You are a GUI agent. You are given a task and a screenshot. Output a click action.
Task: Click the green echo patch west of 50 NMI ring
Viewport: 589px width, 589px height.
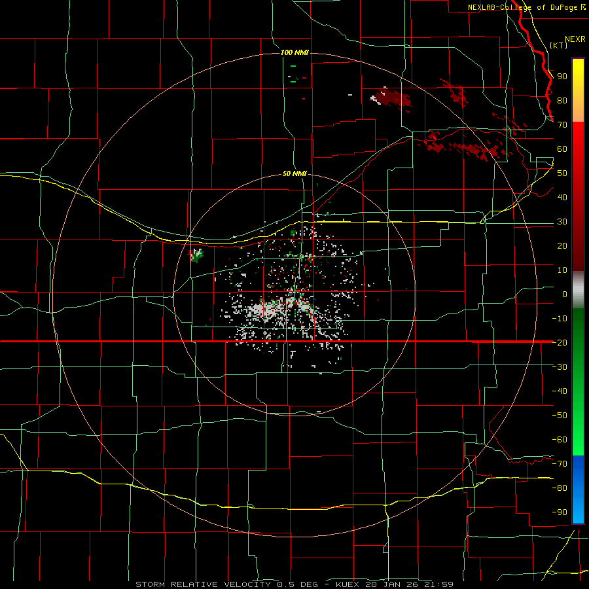[197, 255]
